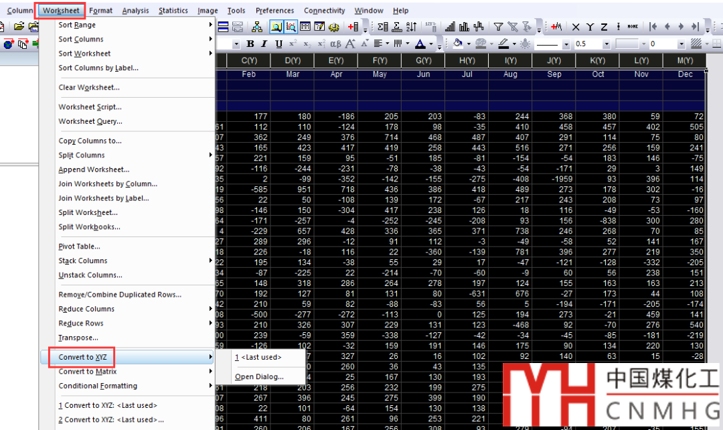Click the Add Data Filter funnel icon
Image resolution: width=723 pixels, height=430 pixels.
(x=498, y=27)
